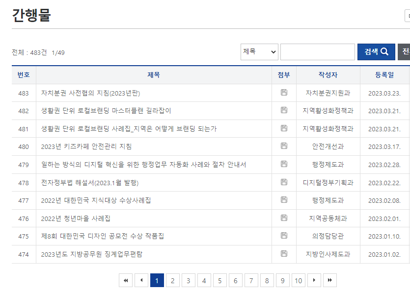Click author 지방인사제도과 cell
Image resolution: width=410 pixels, height=292 pixels.
pos(328,254)
